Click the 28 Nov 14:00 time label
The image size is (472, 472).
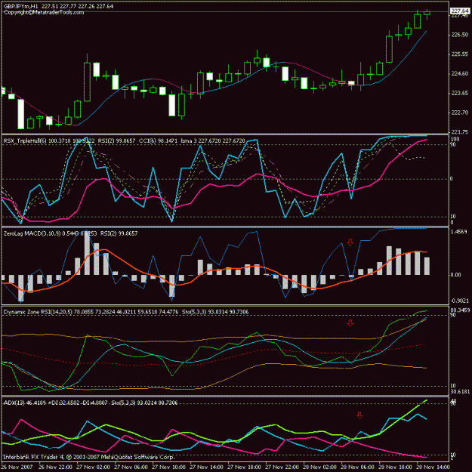click(x=433, y=467)
